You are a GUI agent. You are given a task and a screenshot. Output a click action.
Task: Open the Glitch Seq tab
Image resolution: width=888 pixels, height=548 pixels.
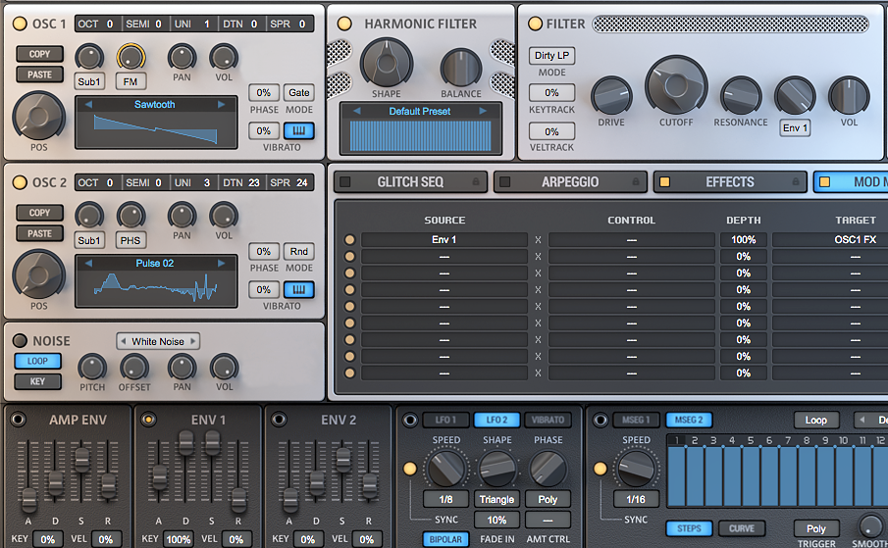(410, 182)
